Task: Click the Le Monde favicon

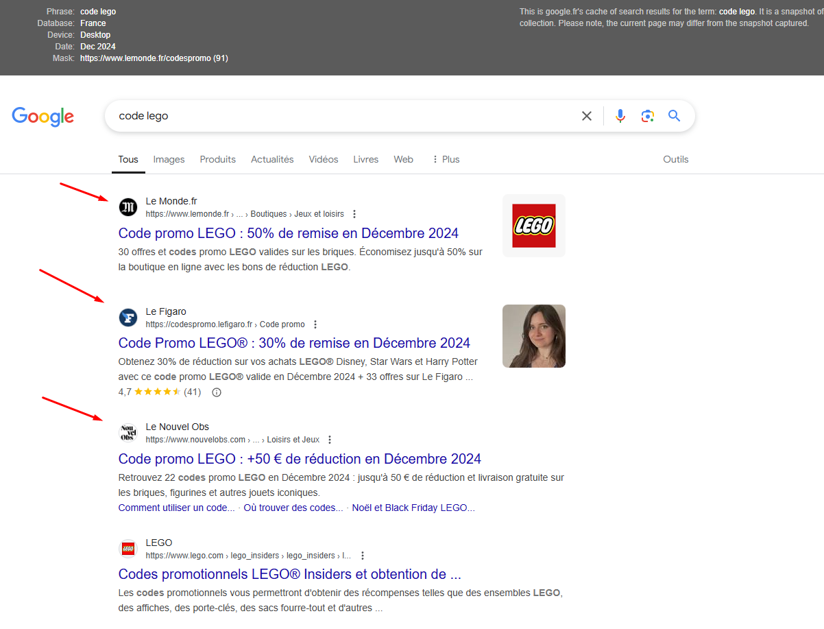Action: pos(128,207)
